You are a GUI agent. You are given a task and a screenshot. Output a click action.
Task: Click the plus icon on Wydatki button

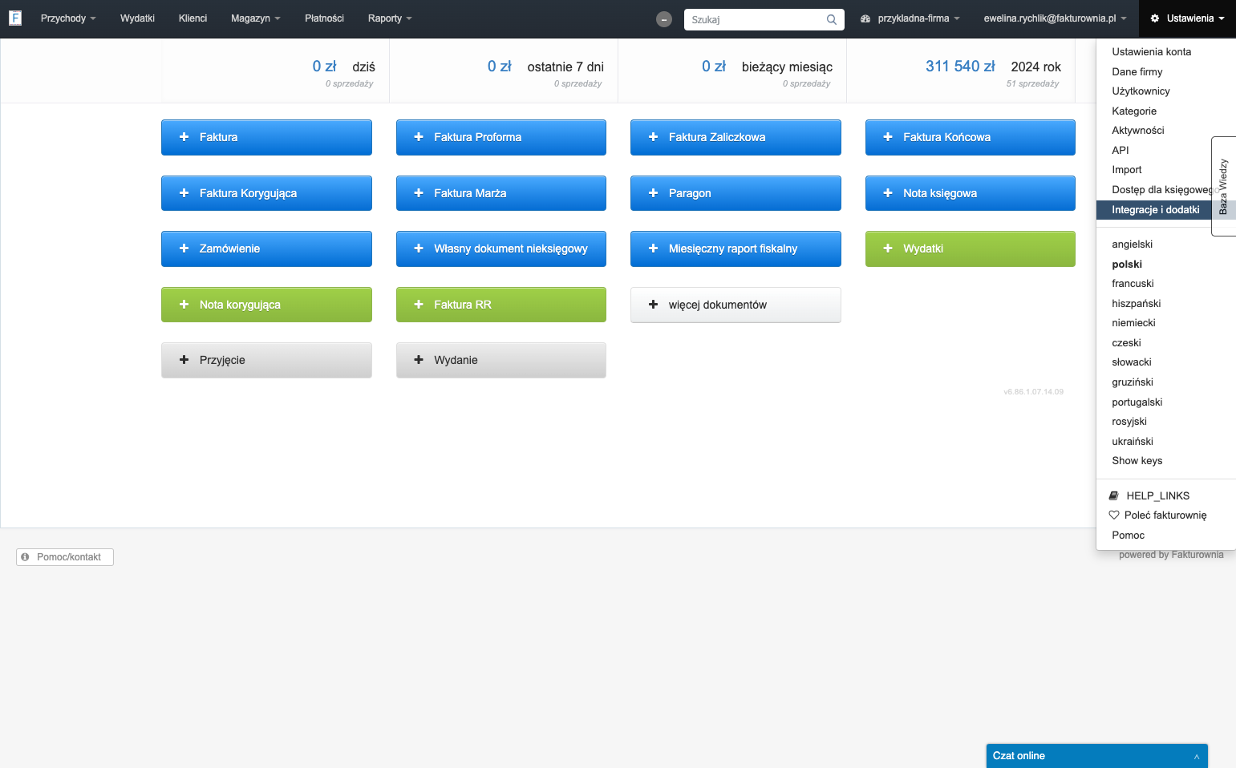coord(888,249)
